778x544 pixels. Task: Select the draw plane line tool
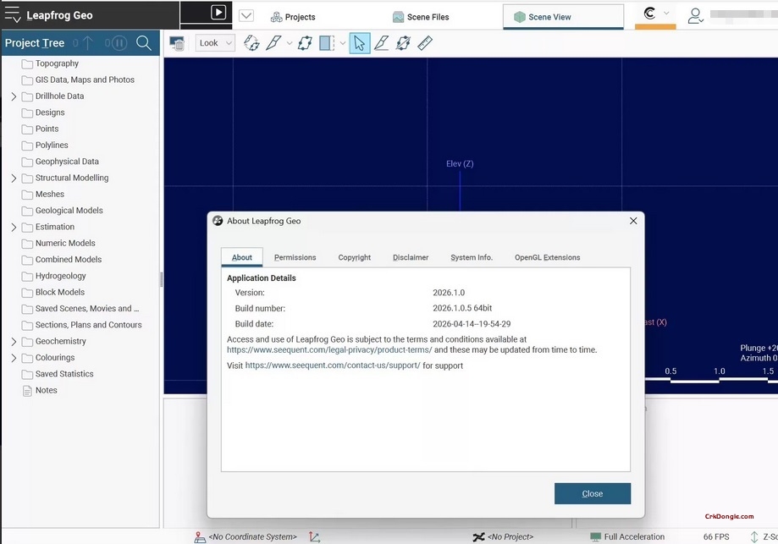(381, 43)
